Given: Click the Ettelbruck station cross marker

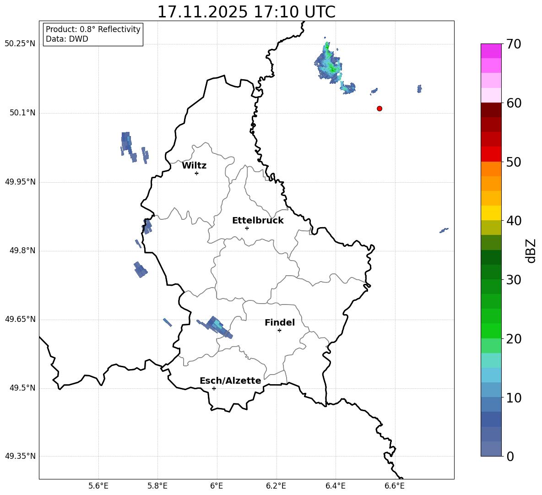Looking at the screenshot, I should point(247,228).
